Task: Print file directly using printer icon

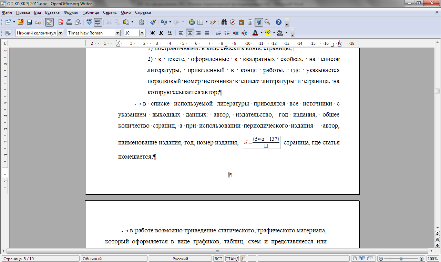Action: 69,22
